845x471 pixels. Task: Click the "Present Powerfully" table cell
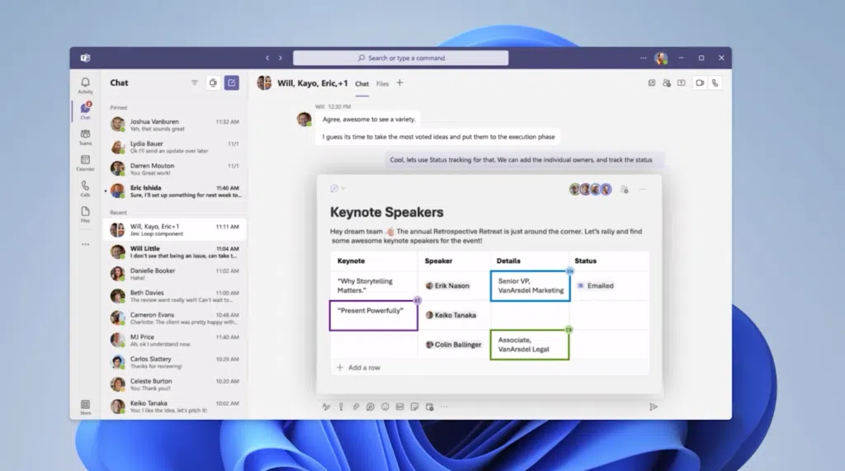tap(374, 315)
